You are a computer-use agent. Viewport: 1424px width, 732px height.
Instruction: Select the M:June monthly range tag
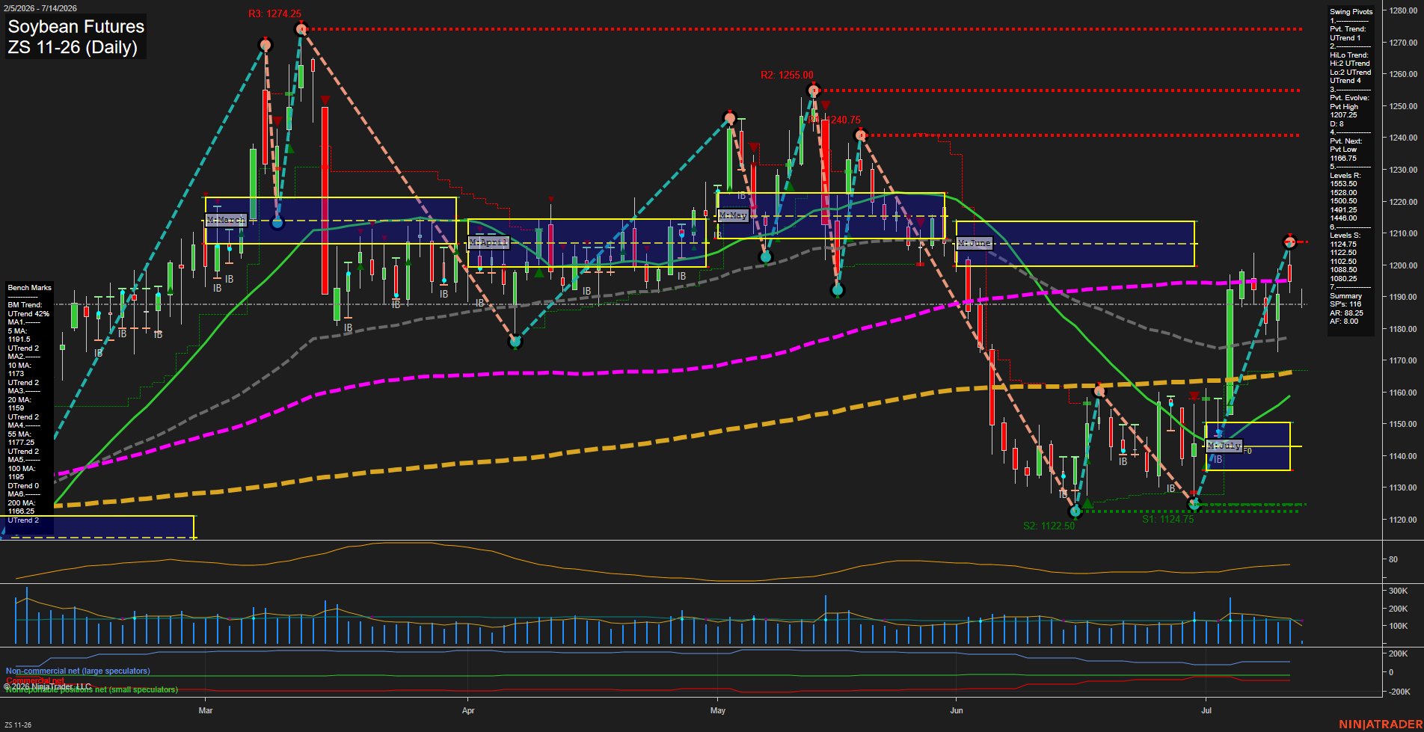(974, 243)
